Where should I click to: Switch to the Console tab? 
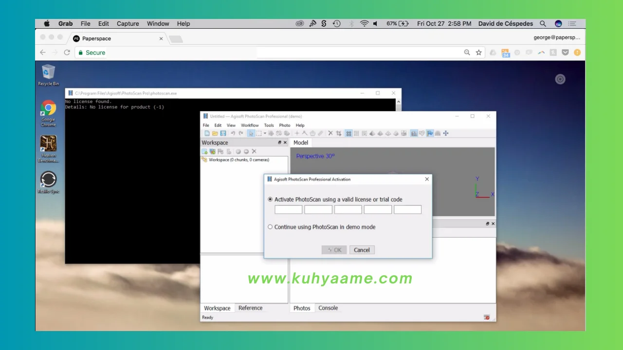pos(328,308)
